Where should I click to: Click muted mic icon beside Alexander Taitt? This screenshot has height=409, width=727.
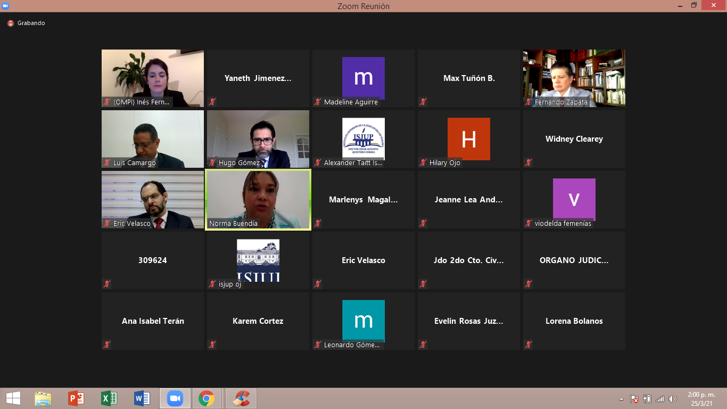point(318,162)
